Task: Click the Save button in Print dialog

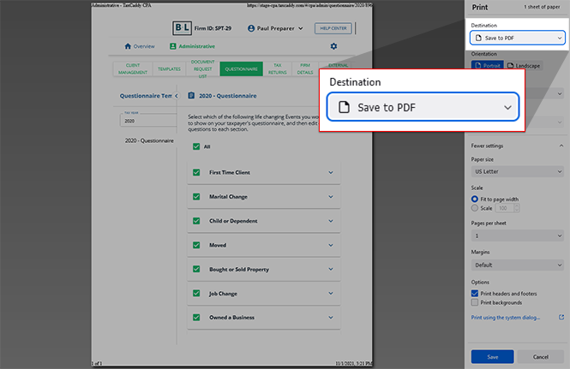Action: pos(492,357)
